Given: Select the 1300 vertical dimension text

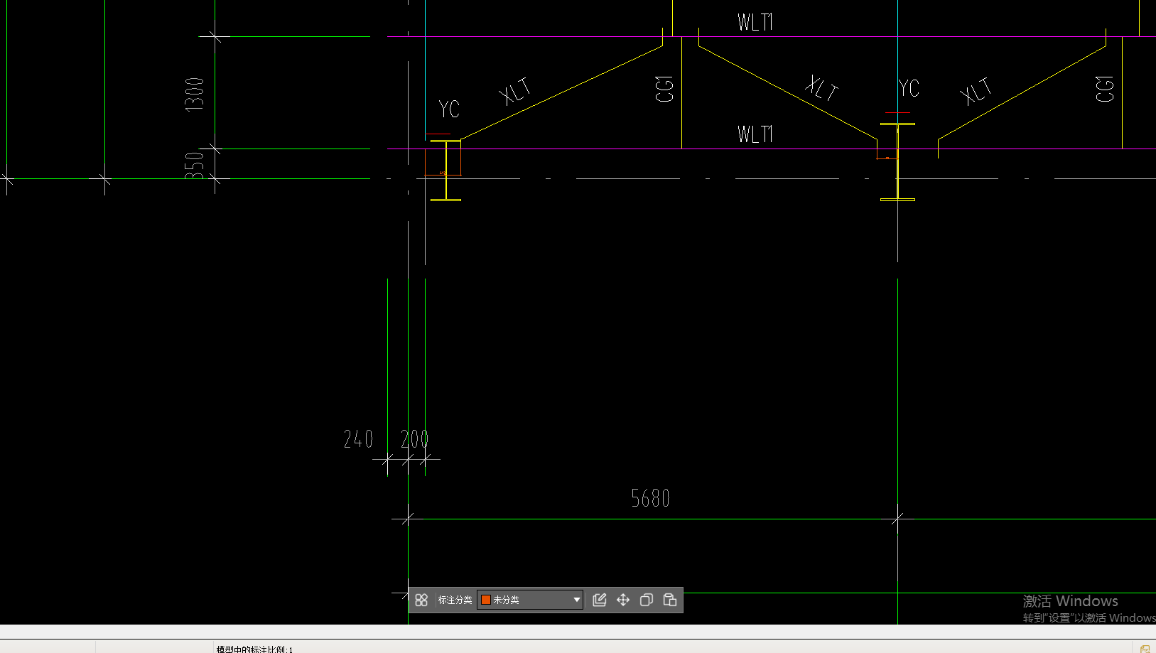Looking at the screenshot, I should (x=194, y=94).
